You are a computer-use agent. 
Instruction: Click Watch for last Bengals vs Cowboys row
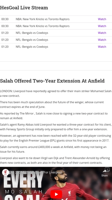102,47
